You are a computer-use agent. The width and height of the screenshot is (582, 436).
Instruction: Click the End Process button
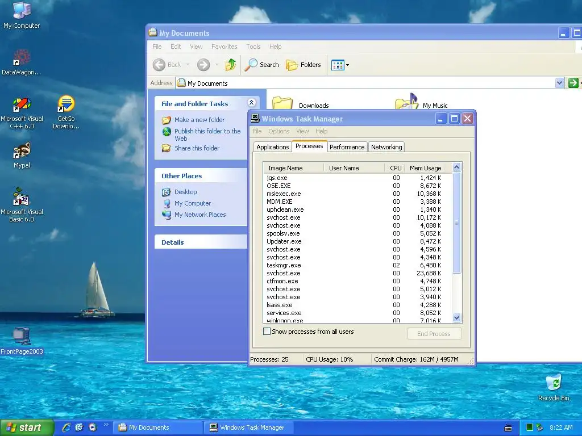coord(434,334)
